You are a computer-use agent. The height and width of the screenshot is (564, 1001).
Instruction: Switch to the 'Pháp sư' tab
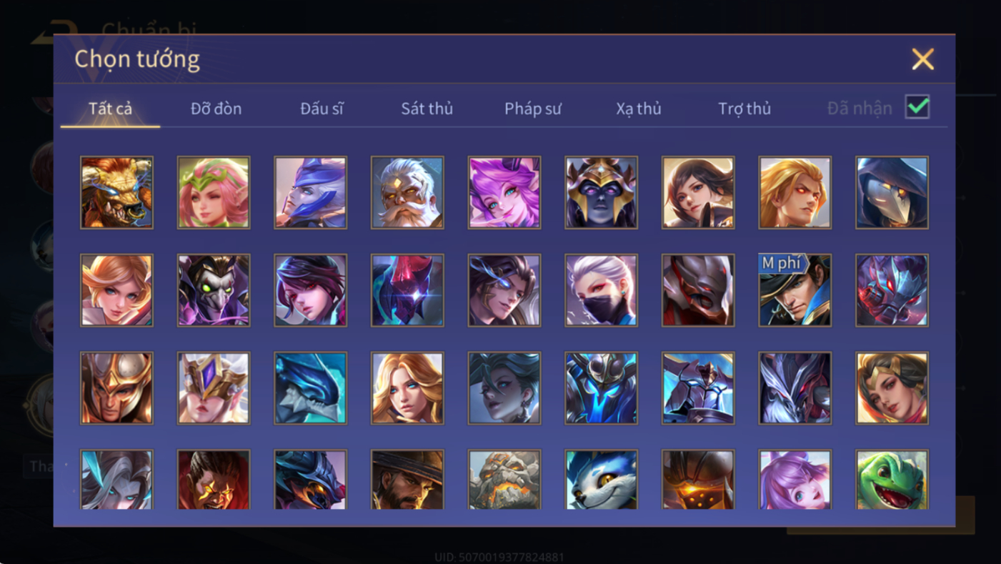tap(533, 109)
